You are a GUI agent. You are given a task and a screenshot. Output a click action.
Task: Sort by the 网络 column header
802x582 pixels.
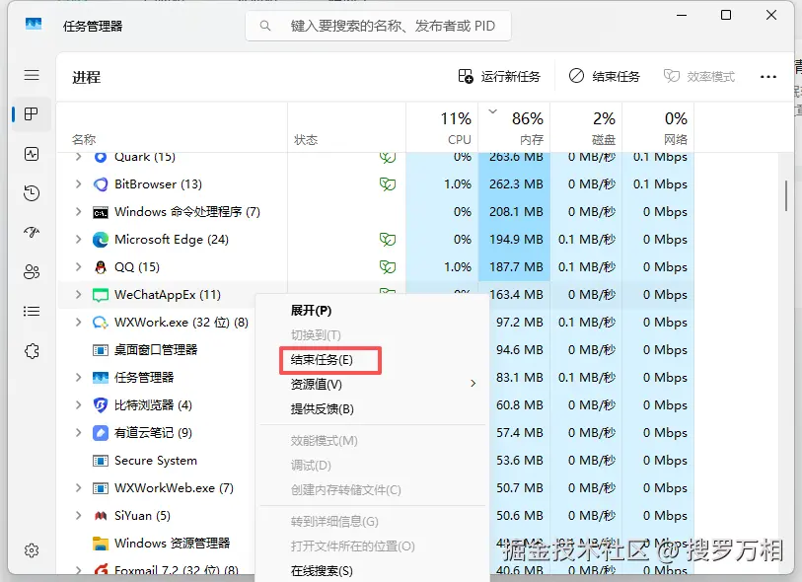(x=658, y=128)
